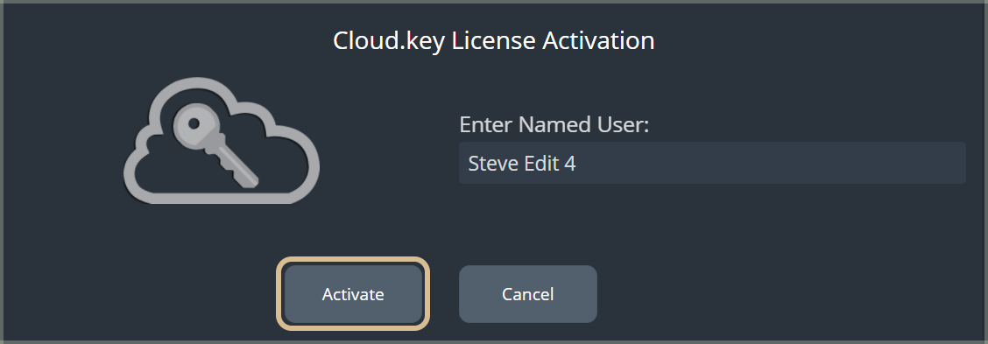The height and width of the screenshot is (344, 988).
Task: Click the Activate button
Action: (353, 293)
